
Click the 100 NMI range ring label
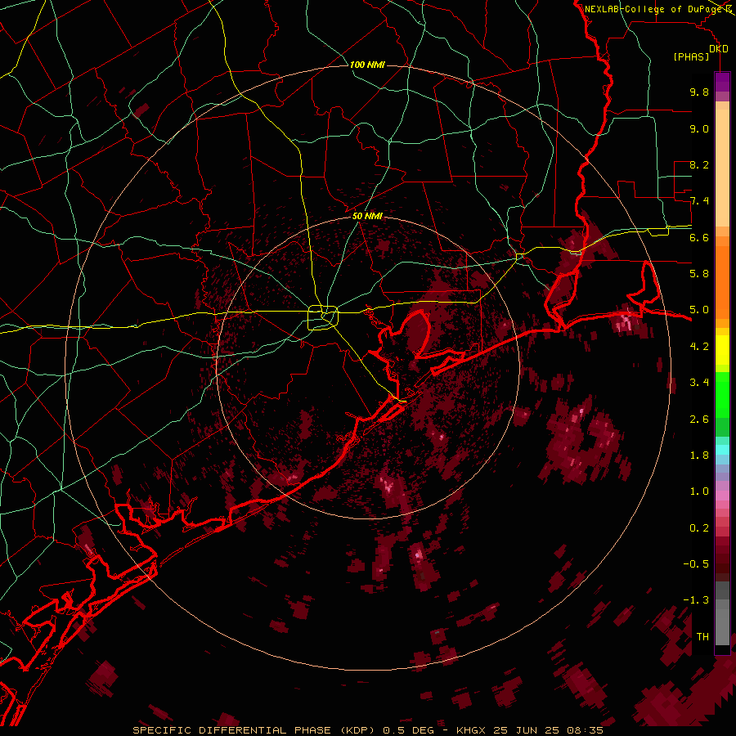(x=367, y=65)
